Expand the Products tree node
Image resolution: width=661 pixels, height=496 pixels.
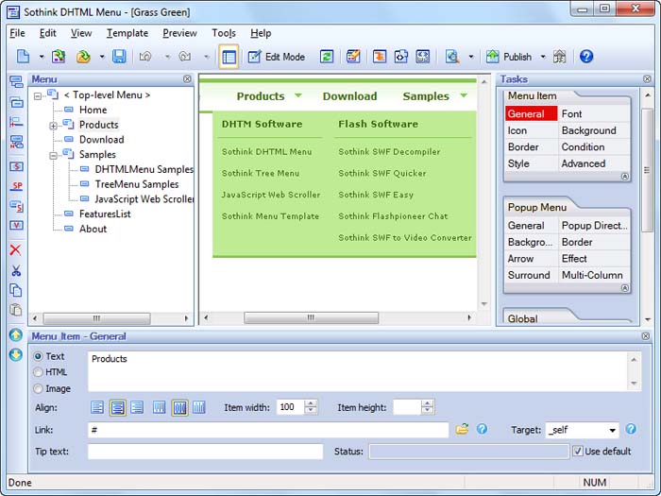pos(53,126)
